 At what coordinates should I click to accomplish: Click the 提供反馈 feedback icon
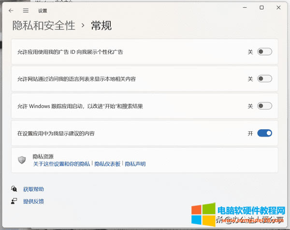pyautogui.click(x=14, y=201)
